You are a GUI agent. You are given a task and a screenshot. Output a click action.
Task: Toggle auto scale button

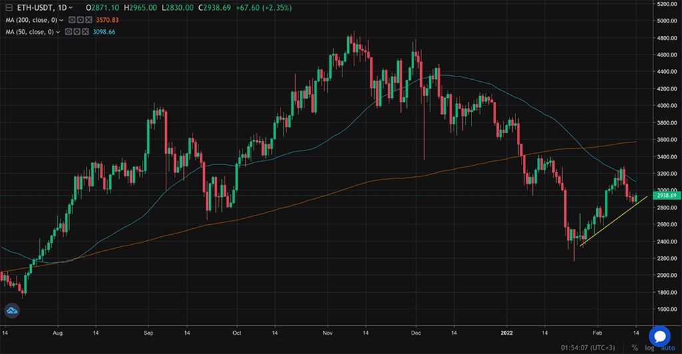[668, 348]
